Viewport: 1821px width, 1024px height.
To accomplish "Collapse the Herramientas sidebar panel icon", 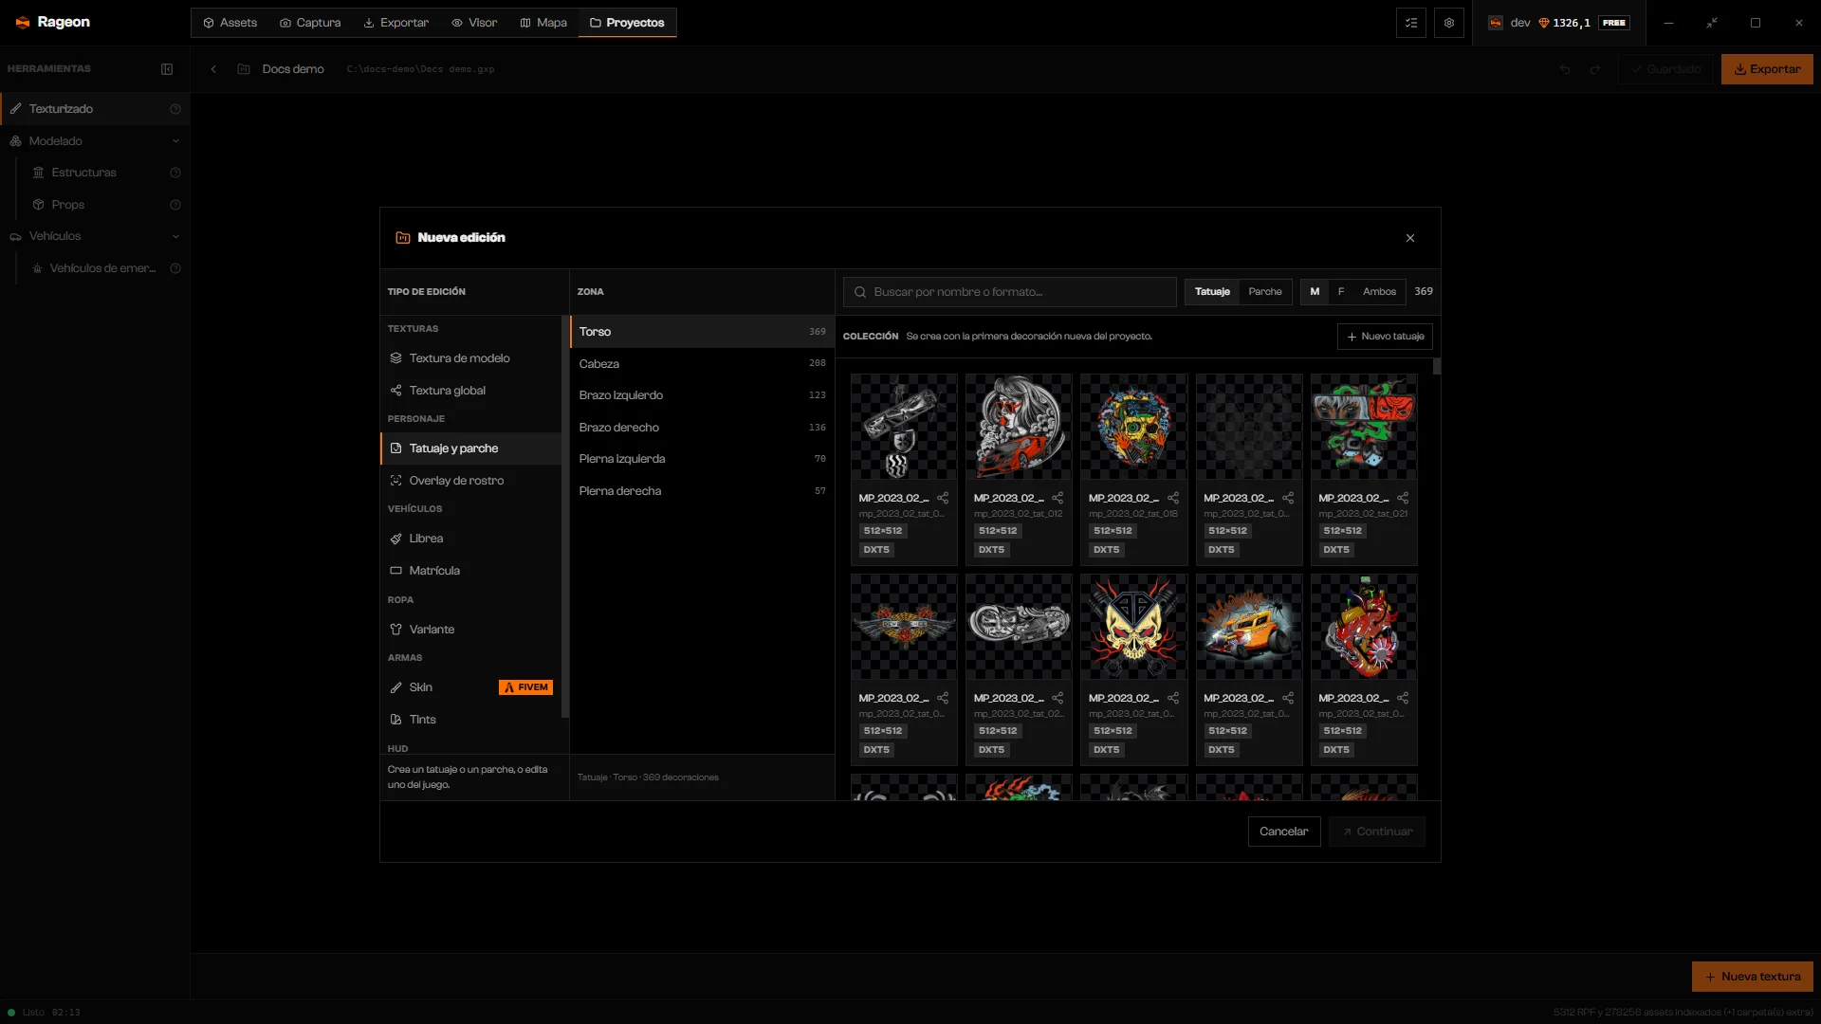I will 167,69.
